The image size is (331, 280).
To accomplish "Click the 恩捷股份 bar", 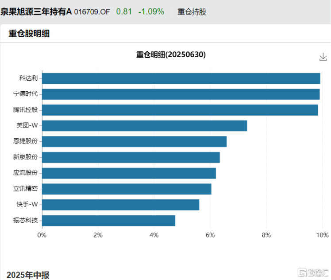I will click(x=135, y=142).
